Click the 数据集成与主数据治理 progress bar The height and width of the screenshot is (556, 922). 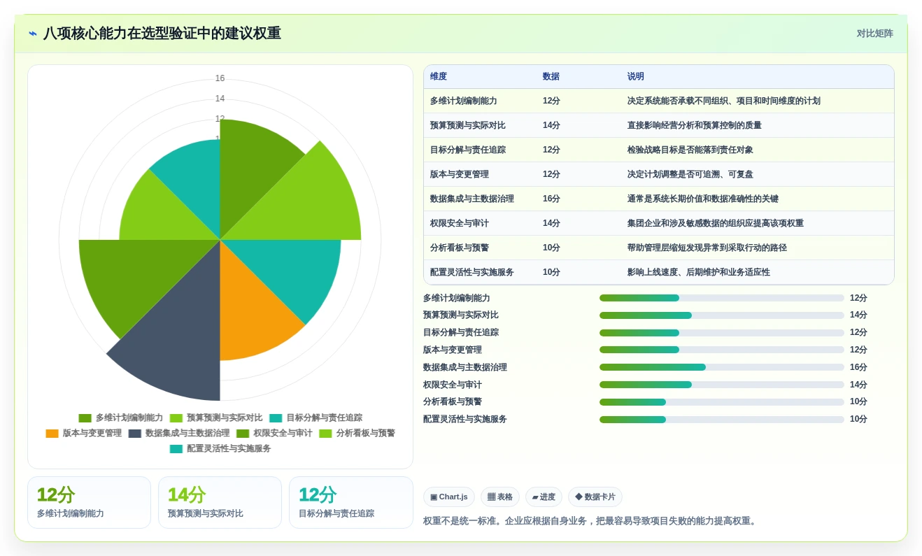pyautogui.click(x=722, y=367)
